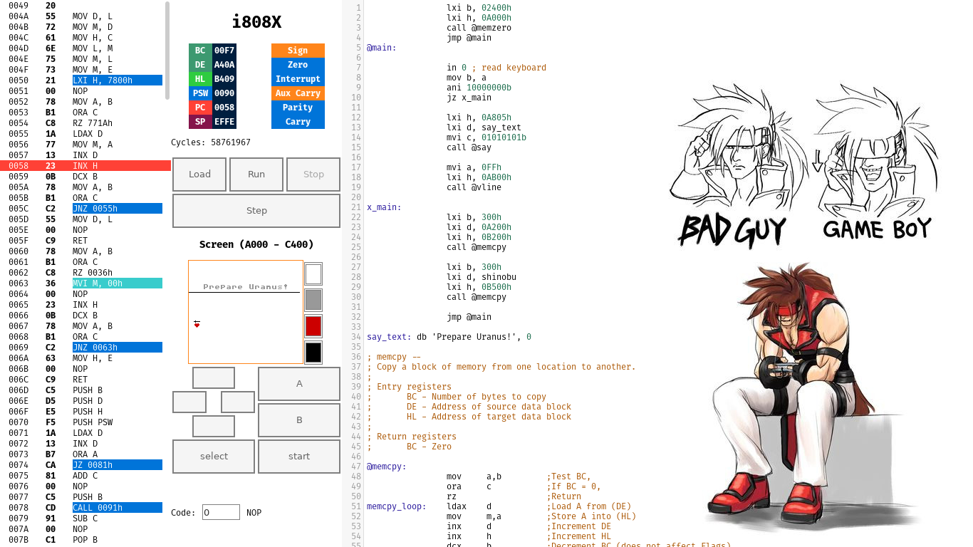Click the disassembly list scrollbar
This screenshot has width=973, height=547.
point(167,50)
